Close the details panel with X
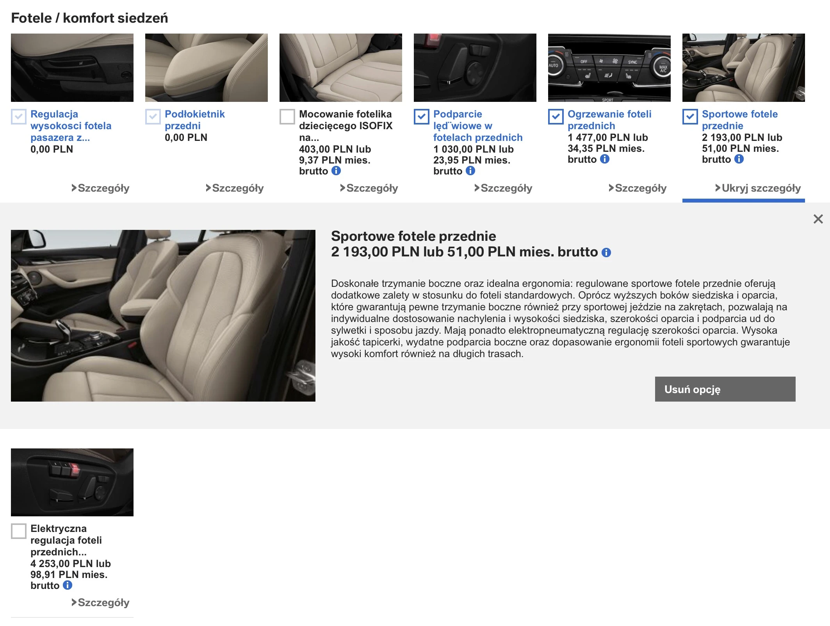Image resolution: width=830 pixels, height=626 pixels. point(818,219)
